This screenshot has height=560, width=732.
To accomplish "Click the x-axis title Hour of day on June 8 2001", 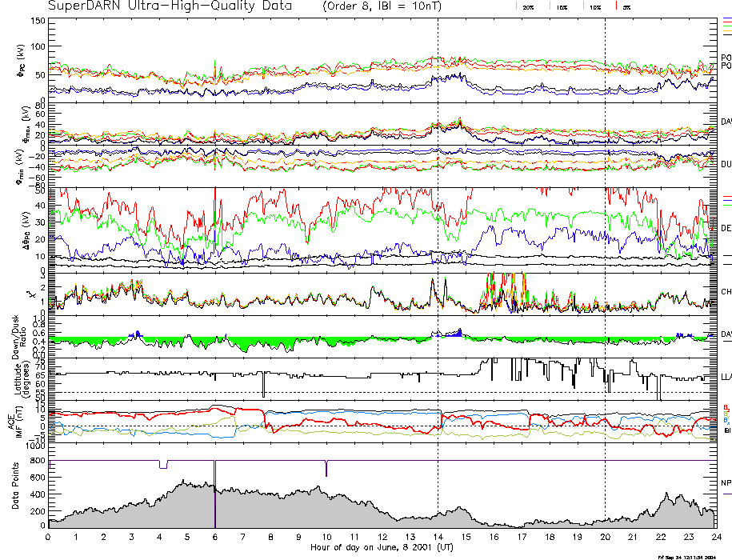I will point(382,548).
